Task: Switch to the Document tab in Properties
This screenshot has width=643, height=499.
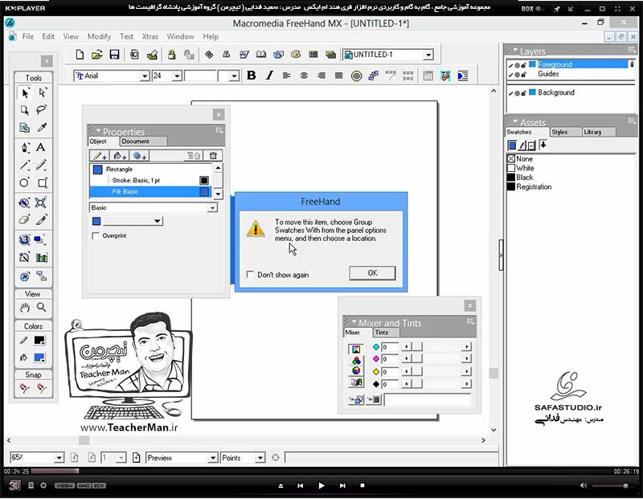Action: pyautogui.click(x=143, y=141)
